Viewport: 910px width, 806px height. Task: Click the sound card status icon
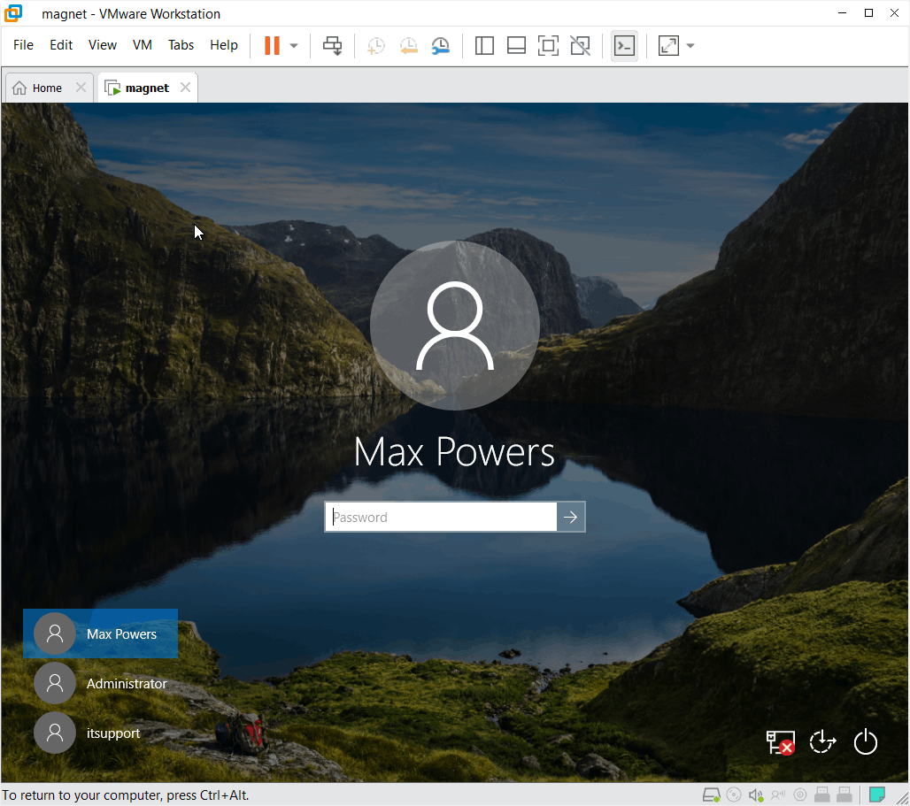tap(756, 794)
